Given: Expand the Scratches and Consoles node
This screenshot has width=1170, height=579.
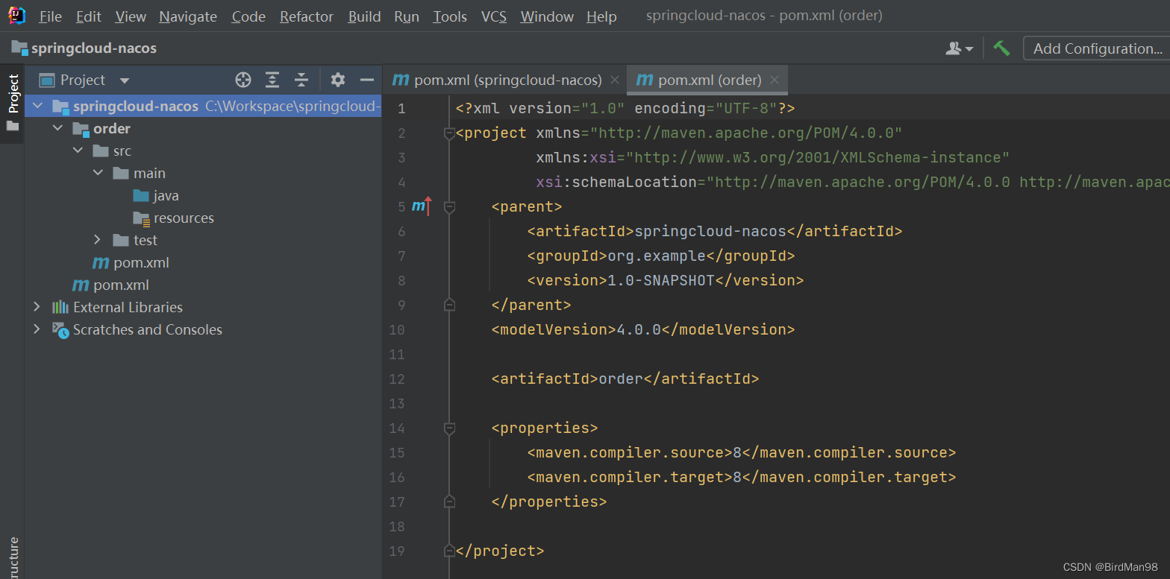Looking at the screenshot, I should pyautogui.click(x=37, y=329).
